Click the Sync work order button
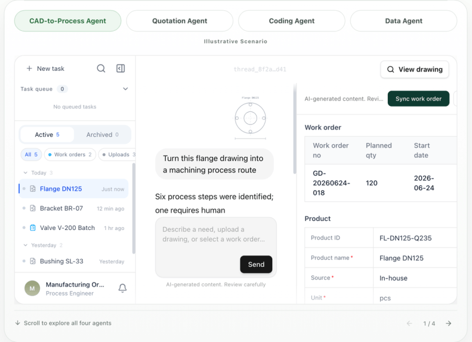 418,99
